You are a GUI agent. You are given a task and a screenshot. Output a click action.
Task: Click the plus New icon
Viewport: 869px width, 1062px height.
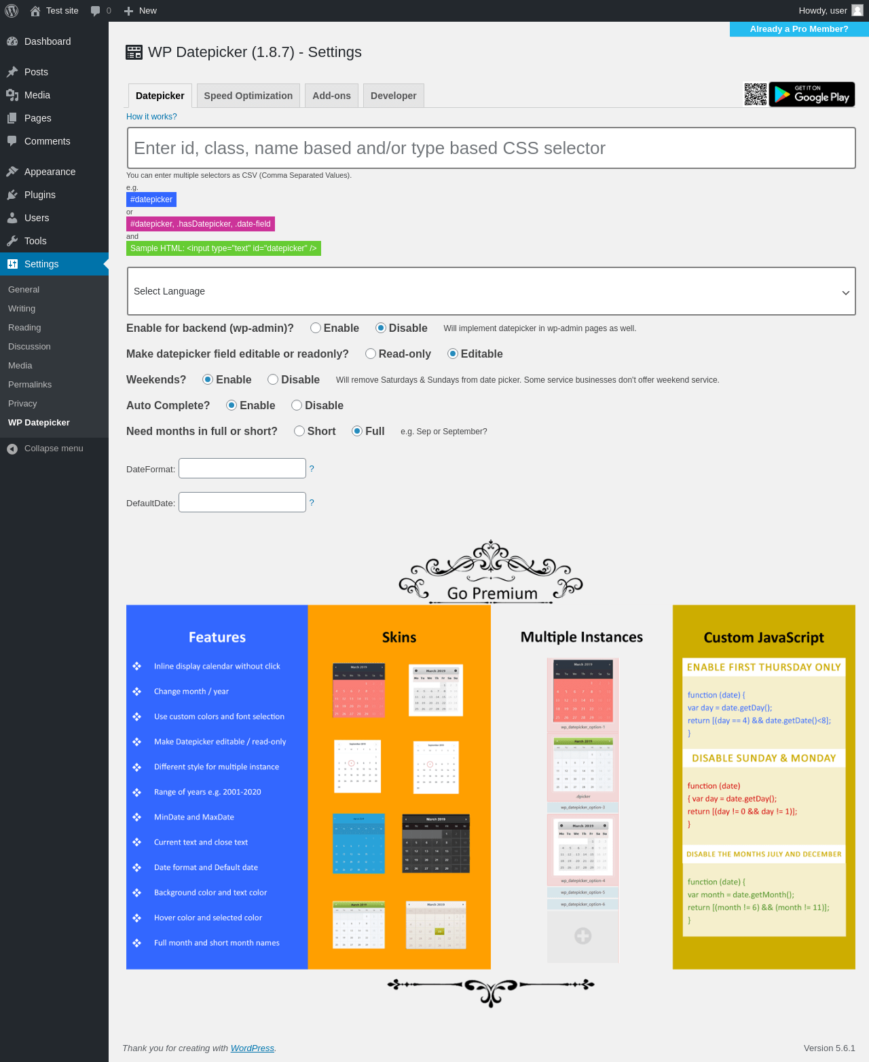(128, 11)
